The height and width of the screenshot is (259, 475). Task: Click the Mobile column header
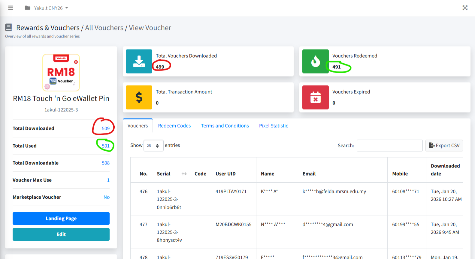coord(400,174)
